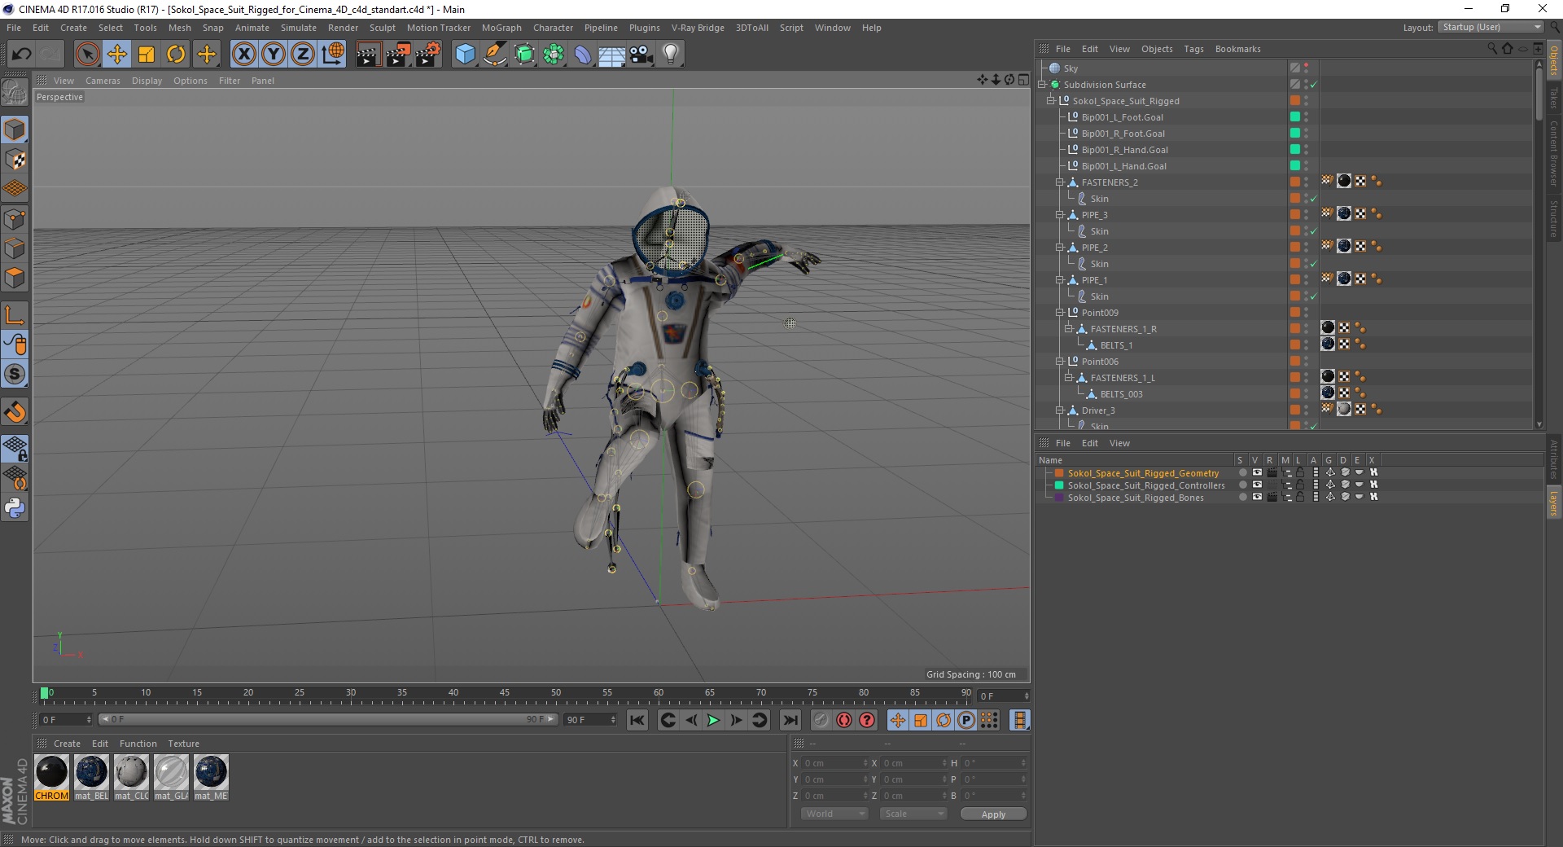
Task: Open the viewport Cameras menu
Action: (x=103, y=81)
